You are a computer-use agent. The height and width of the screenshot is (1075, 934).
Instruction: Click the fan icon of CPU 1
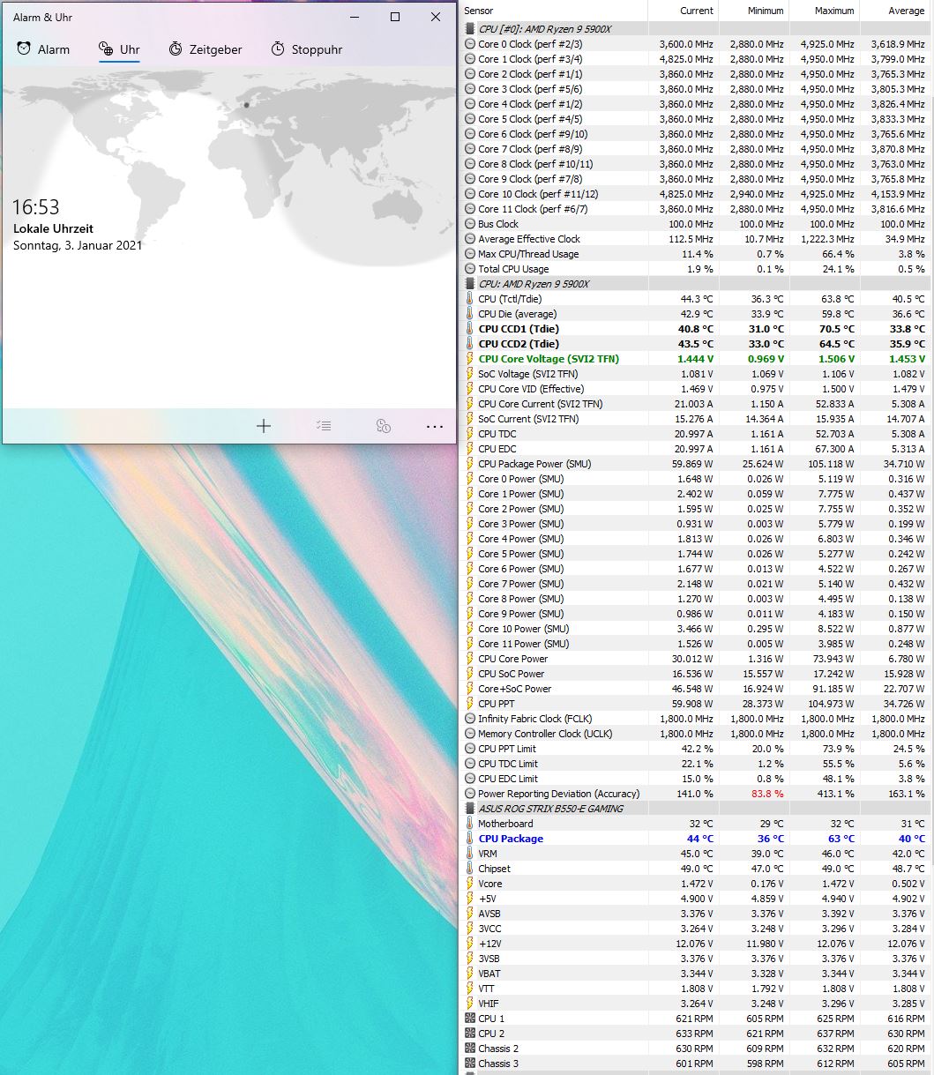470,1019
